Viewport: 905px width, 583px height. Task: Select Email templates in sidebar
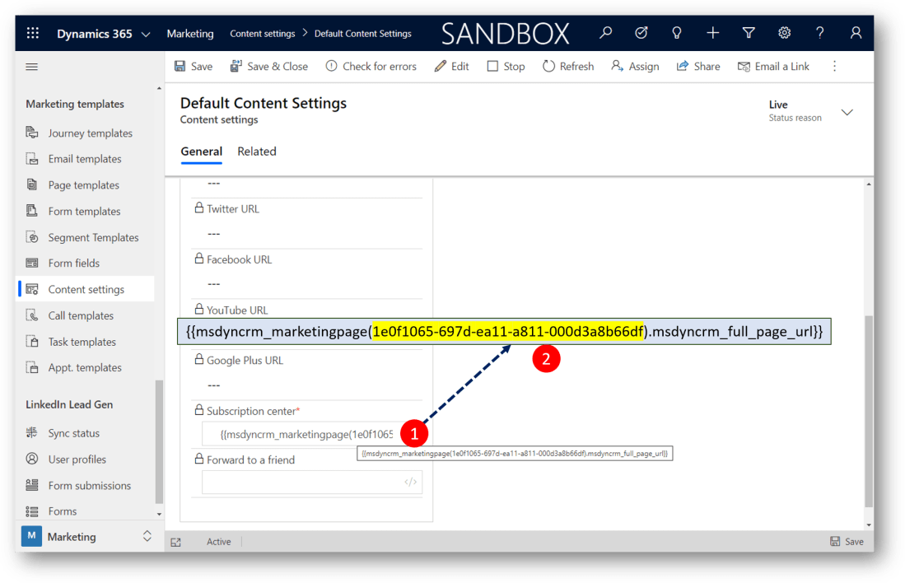coord(85,159)
